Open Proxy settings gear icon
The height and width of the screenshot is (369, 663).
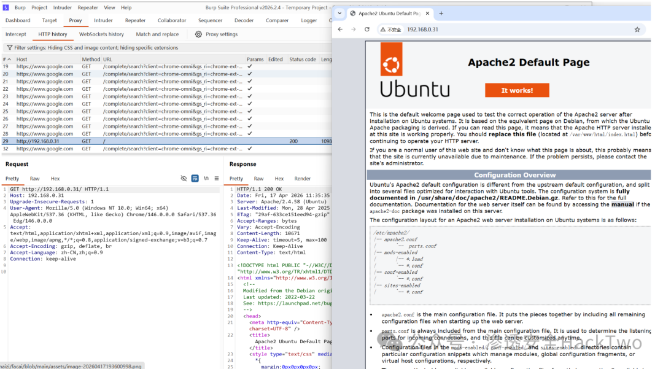pos(198,34)
